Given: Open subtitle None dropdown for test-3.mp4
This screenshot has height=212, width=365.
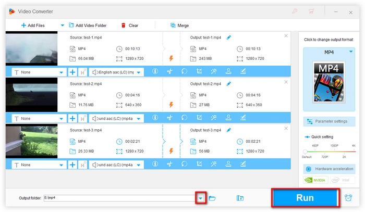Looking at the screenshot, I should click(39, 165).
